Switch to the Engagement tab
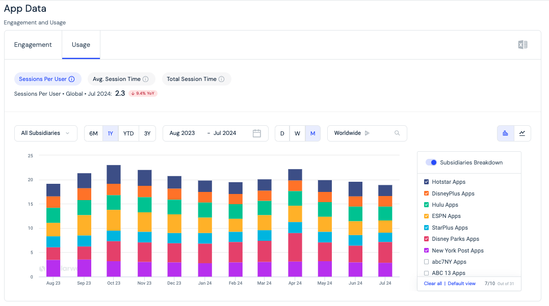549x306 pixels. click(33, 45)
